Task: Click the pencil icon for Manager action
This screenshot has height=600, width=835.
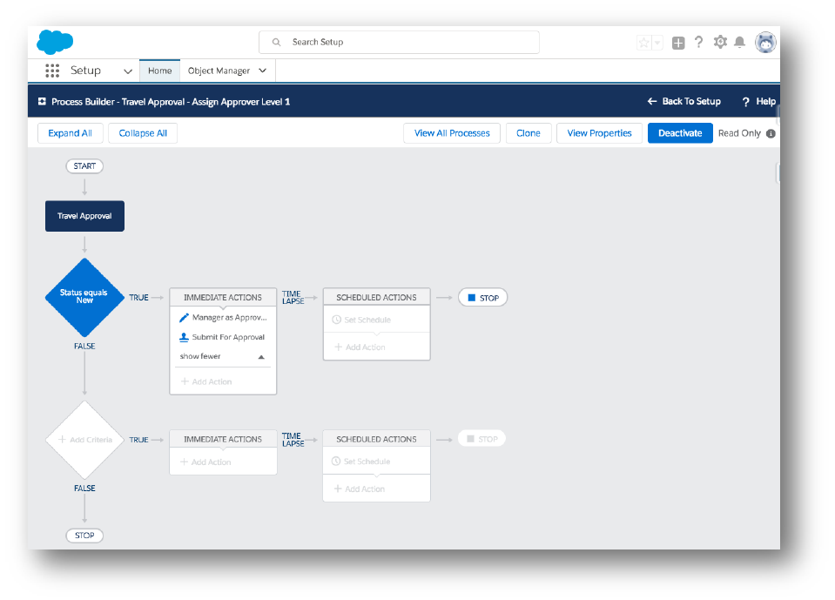Action: coord(184,317)
